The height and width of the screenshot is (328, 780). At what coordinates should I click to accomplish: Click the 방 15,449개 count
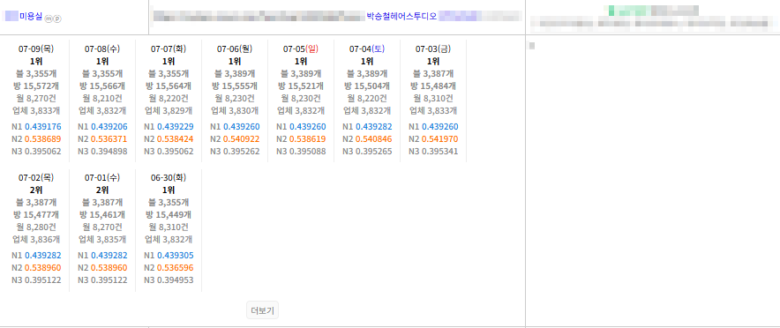(x=169, y=215)
